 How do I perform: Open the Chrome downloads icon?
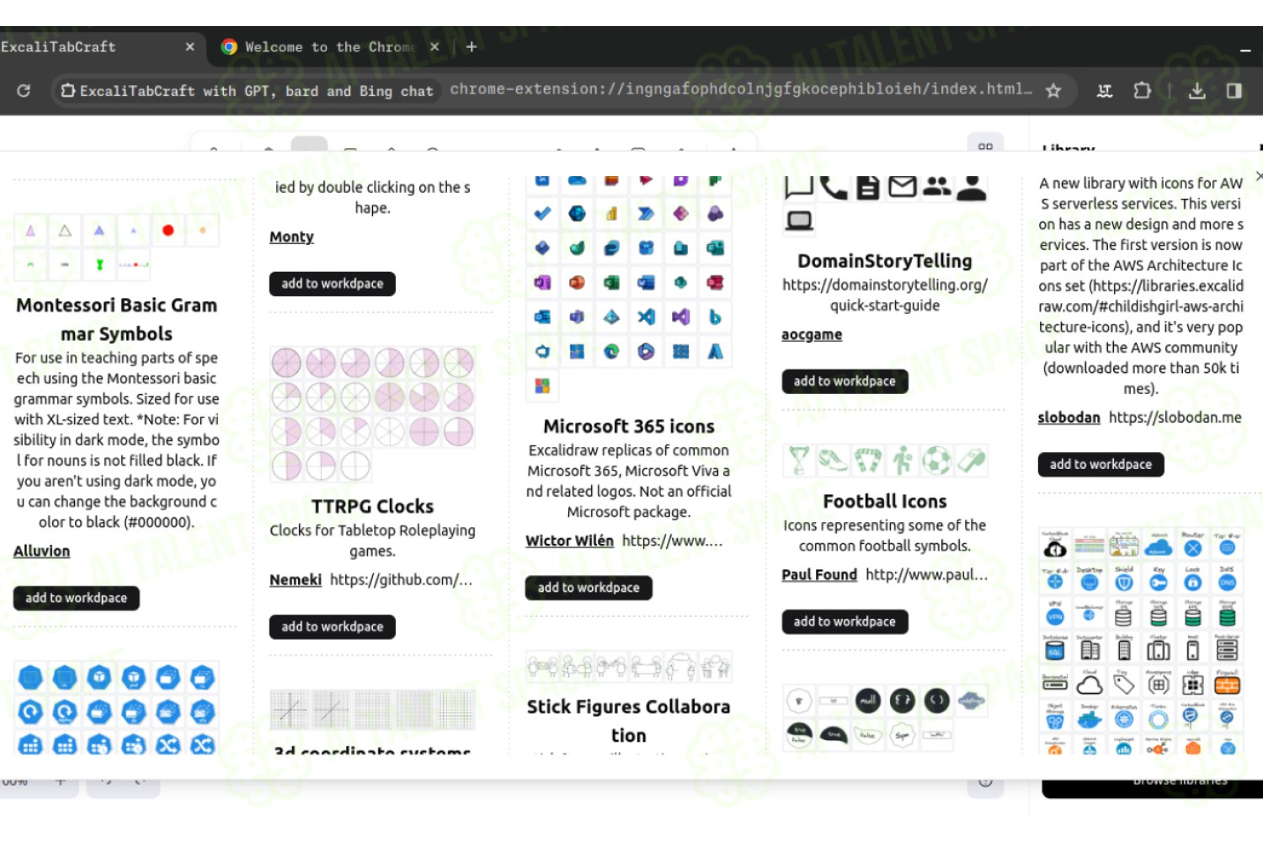(x=1196, y=90)
